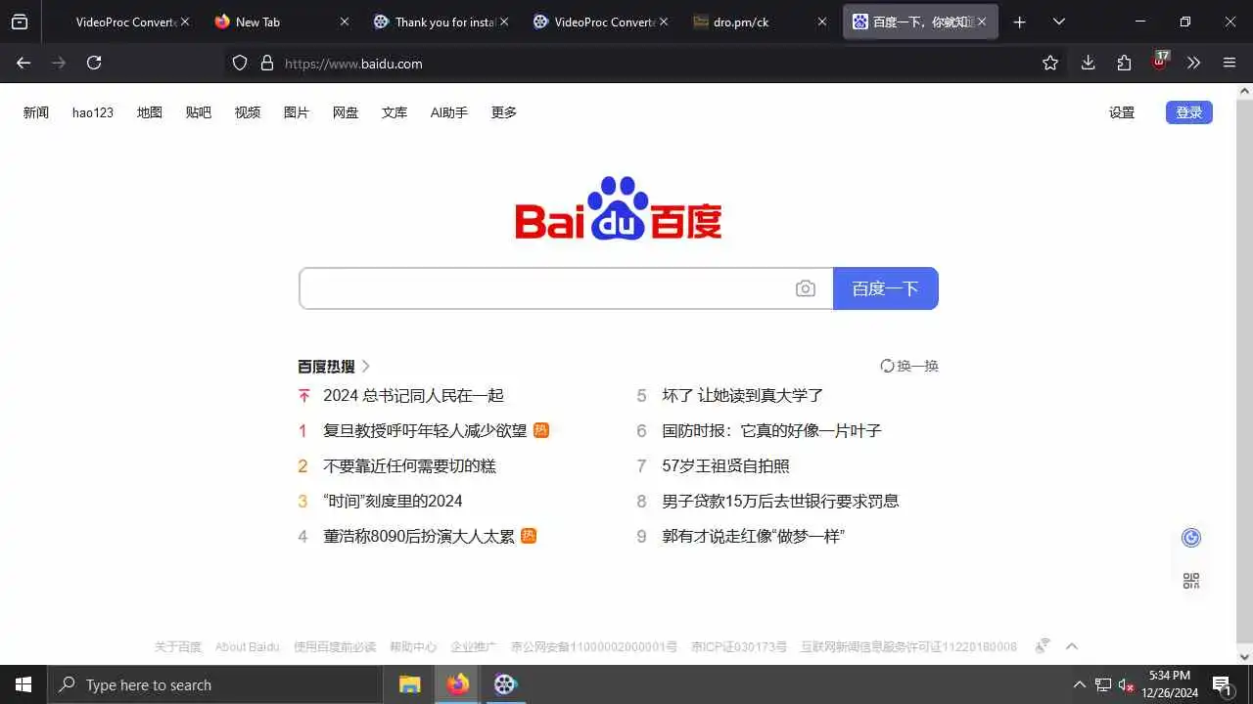This screenshot has height=704, width=1253.
Task: Show hidden system tray icons
Action: click(x=1079, y=684)
